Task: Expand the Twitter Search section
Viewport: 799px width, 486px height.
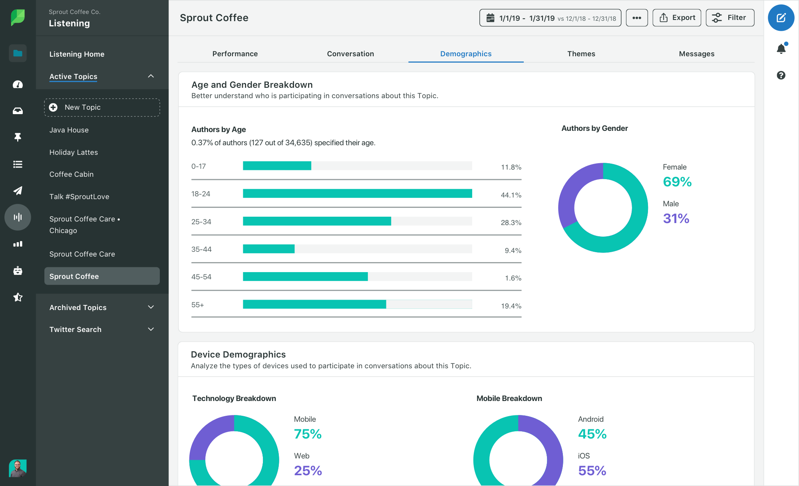Action: click(x=151, y=329)
